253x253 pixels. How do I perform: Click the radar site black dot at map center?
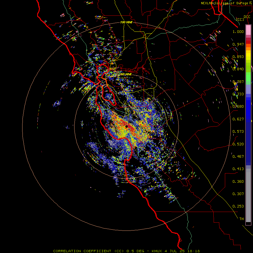click(x=126, y=126)
